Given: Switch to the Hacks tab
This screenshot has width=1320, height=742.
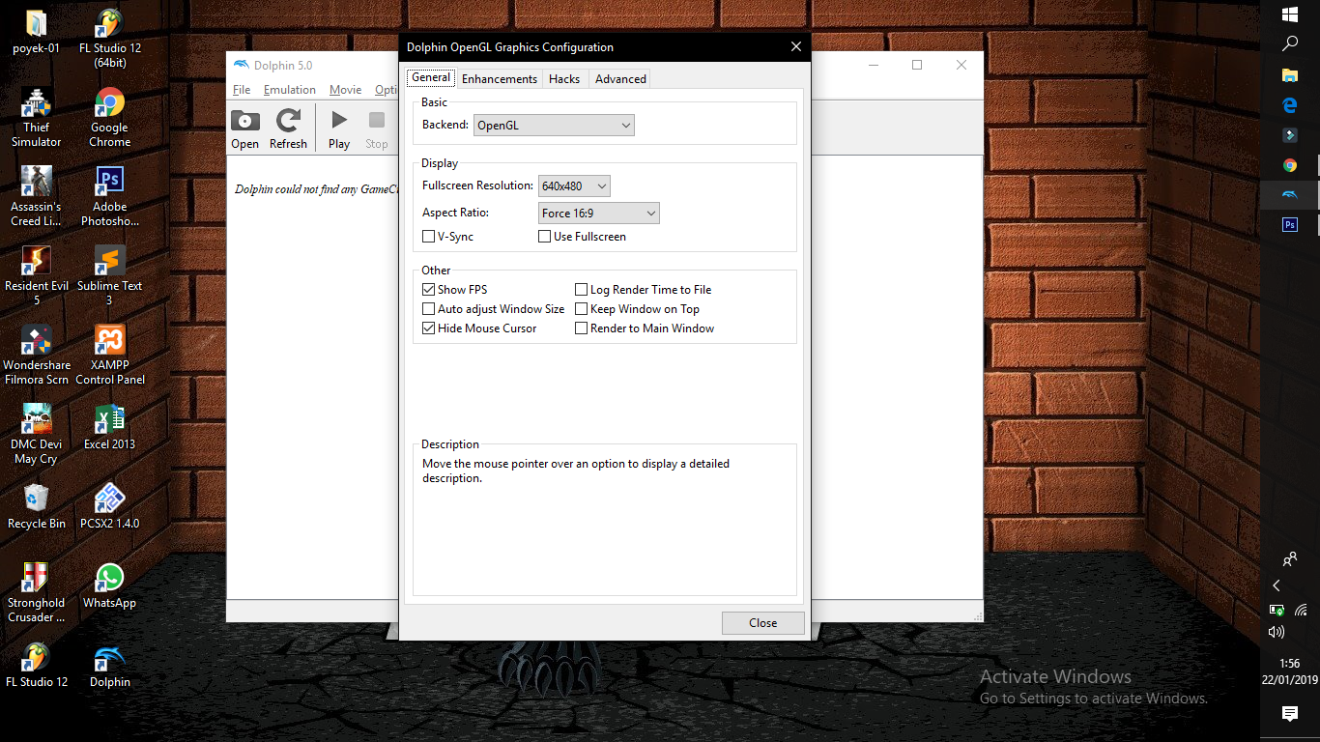Looking at the screenshot, I should (x=564, y=79).
